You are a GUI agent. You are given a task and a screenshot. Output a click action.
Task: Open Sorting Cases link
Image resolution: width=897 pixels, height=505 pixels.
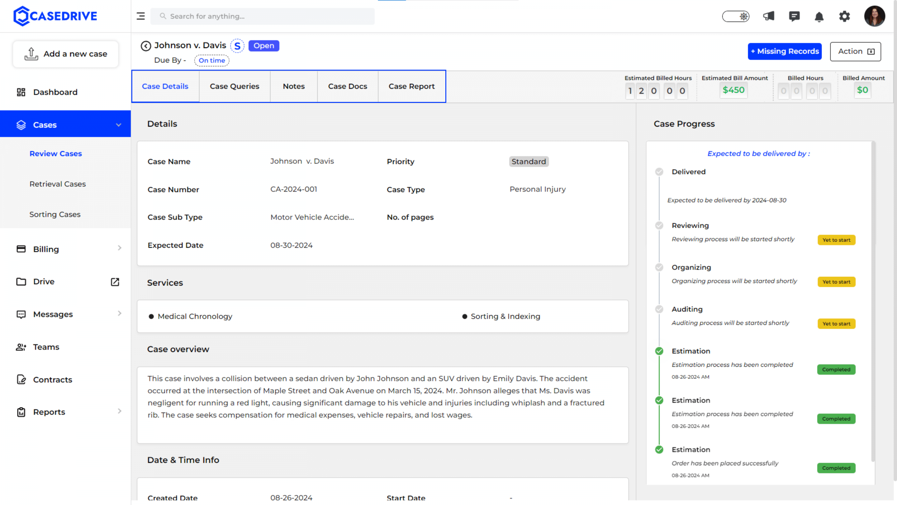click(55, 214)
